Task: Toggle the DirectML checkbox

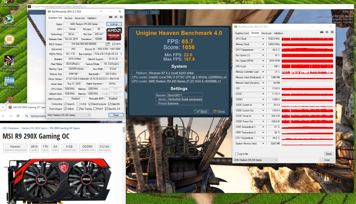Action: [110, 104]
